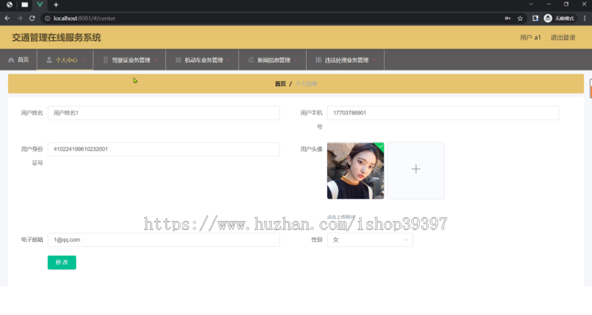The height and width of the screenshot is (315, 592).
Task: Click the 修改 submit button
Action: pos(62,262)
